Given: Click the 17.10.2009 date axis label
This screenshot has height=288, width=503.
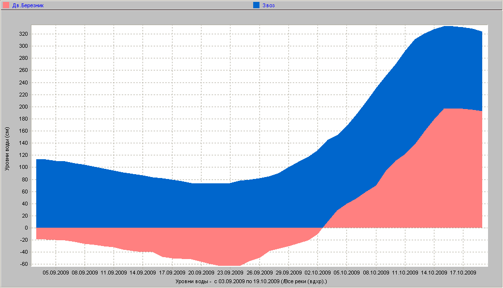Looking at the screenshot, I should (x=463, y=273).
